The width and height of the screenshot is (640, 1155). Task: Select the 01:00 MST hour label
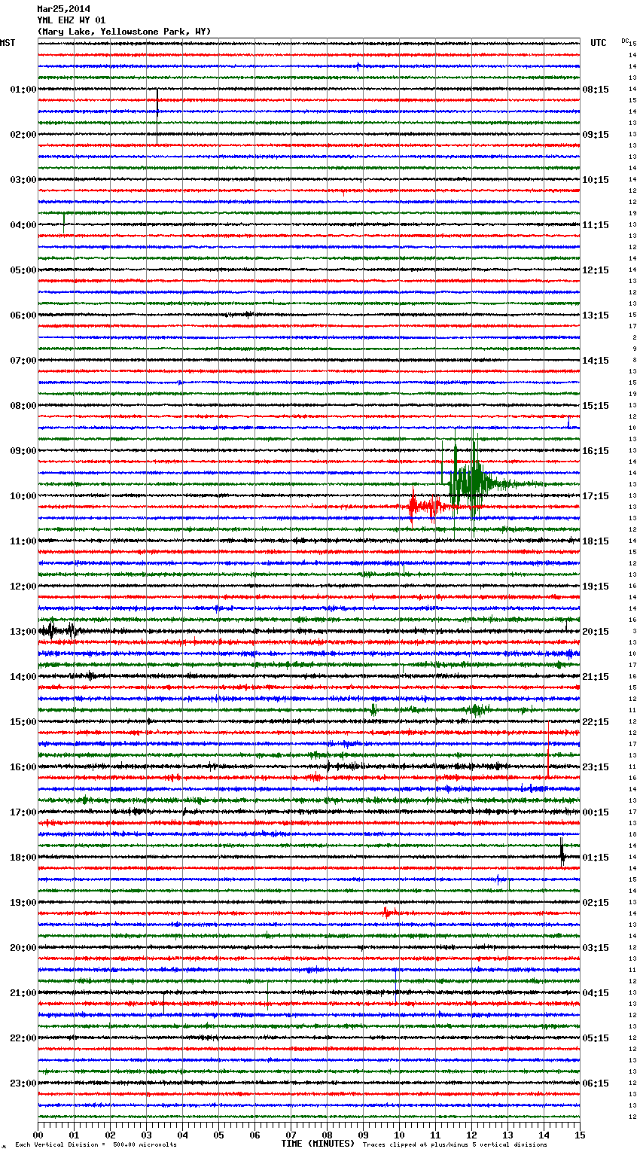point(23,90)
